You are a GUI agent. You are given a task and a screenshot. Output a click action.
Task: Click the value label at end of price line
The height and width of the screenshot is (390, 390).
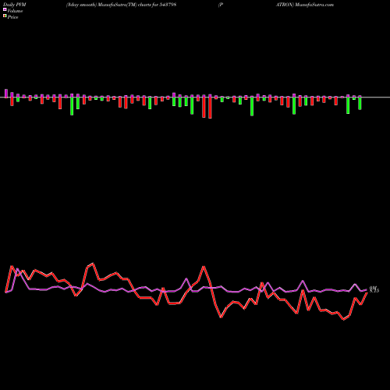point(374,289)
